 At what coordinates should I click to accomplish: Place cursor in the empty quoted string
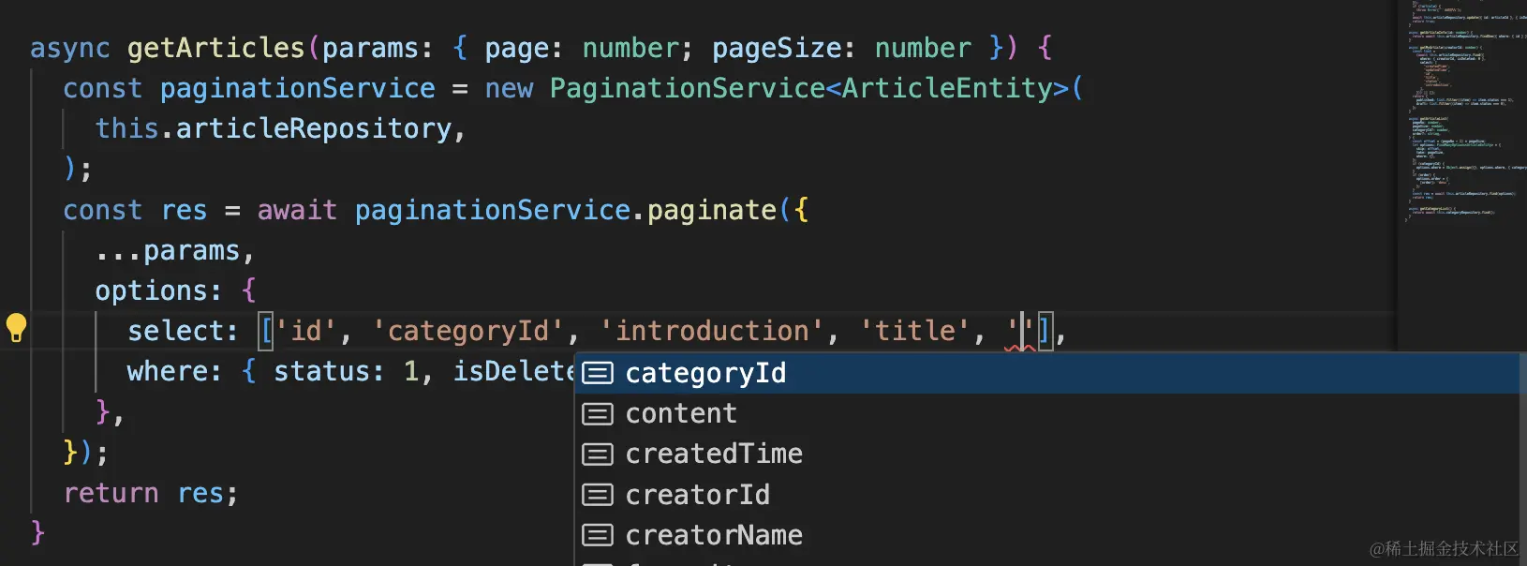[1021, 331]
